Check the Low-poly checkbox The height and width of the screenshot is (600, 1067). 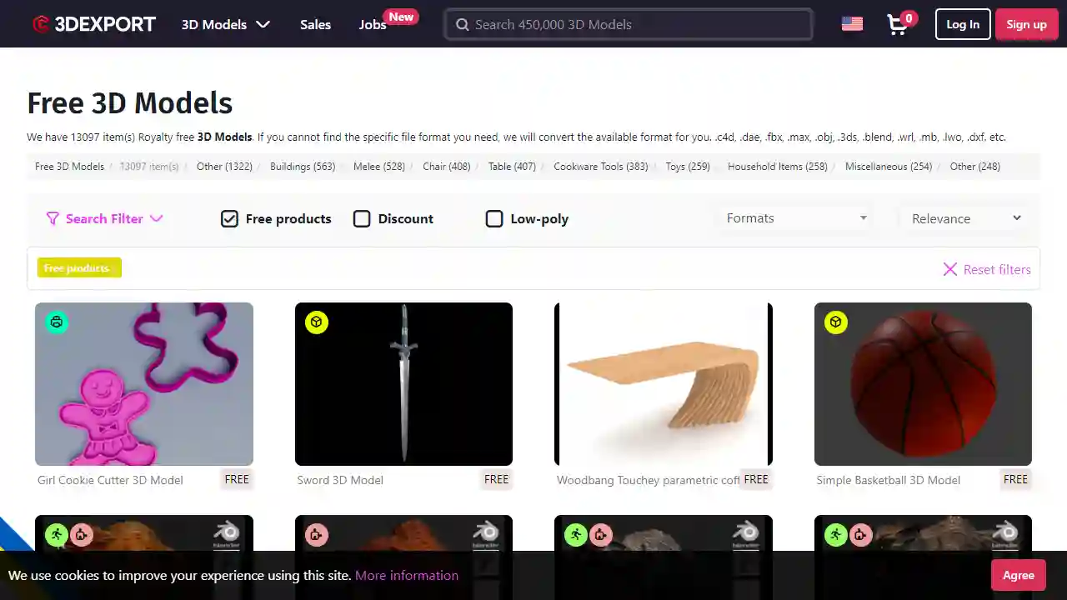click(x=494, y=218)
